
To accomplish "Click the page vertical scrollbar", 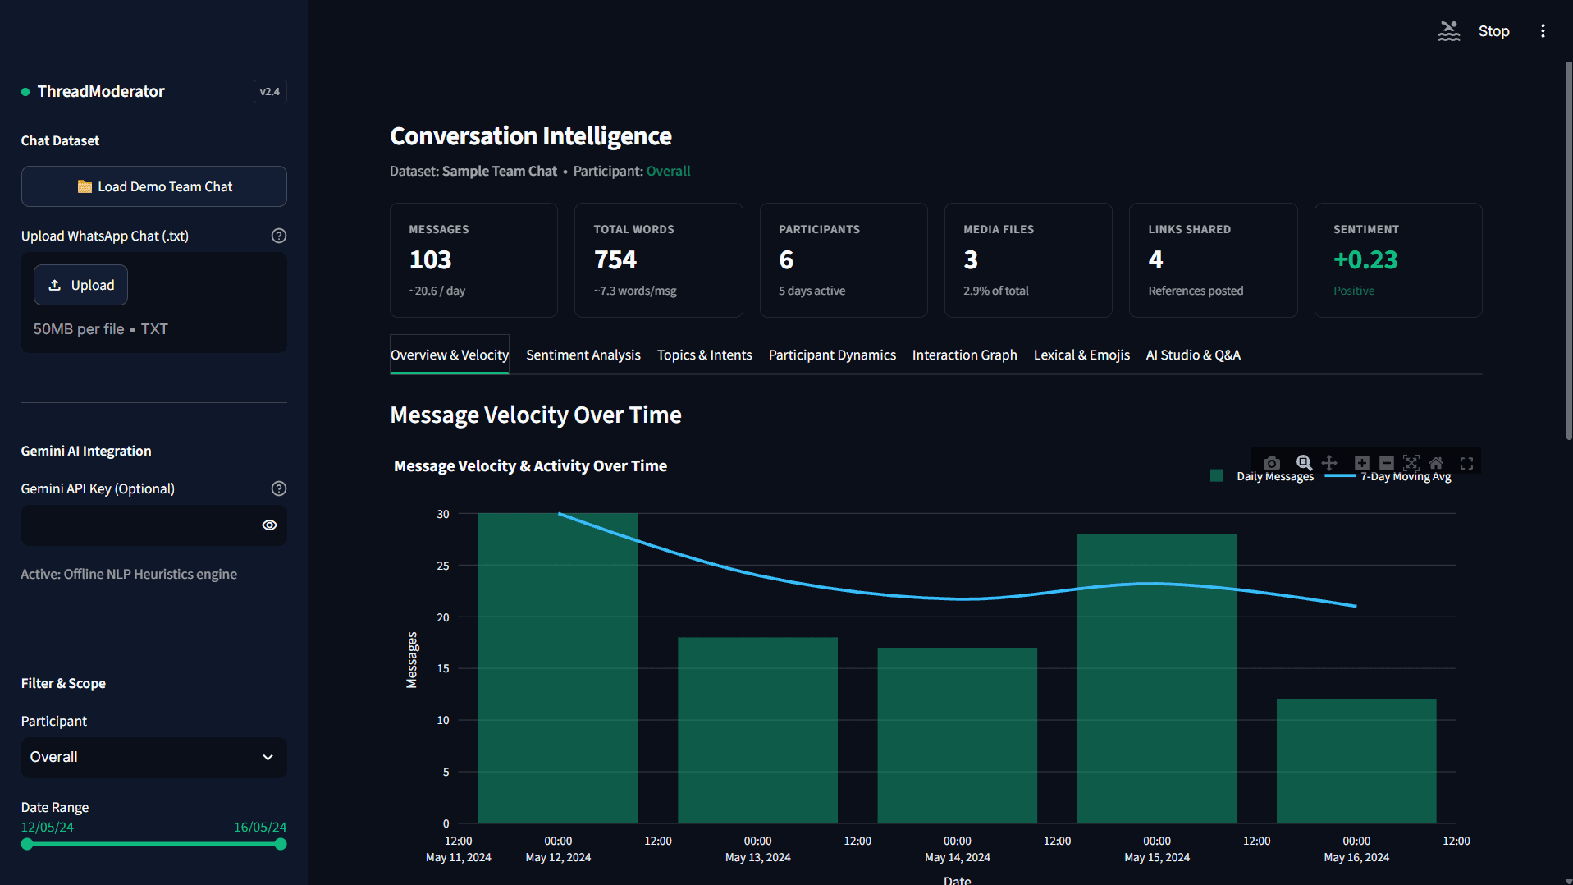I will click(x=1568, y=250).
